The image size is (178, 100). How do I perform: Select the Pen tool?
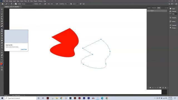coord(2,45)
